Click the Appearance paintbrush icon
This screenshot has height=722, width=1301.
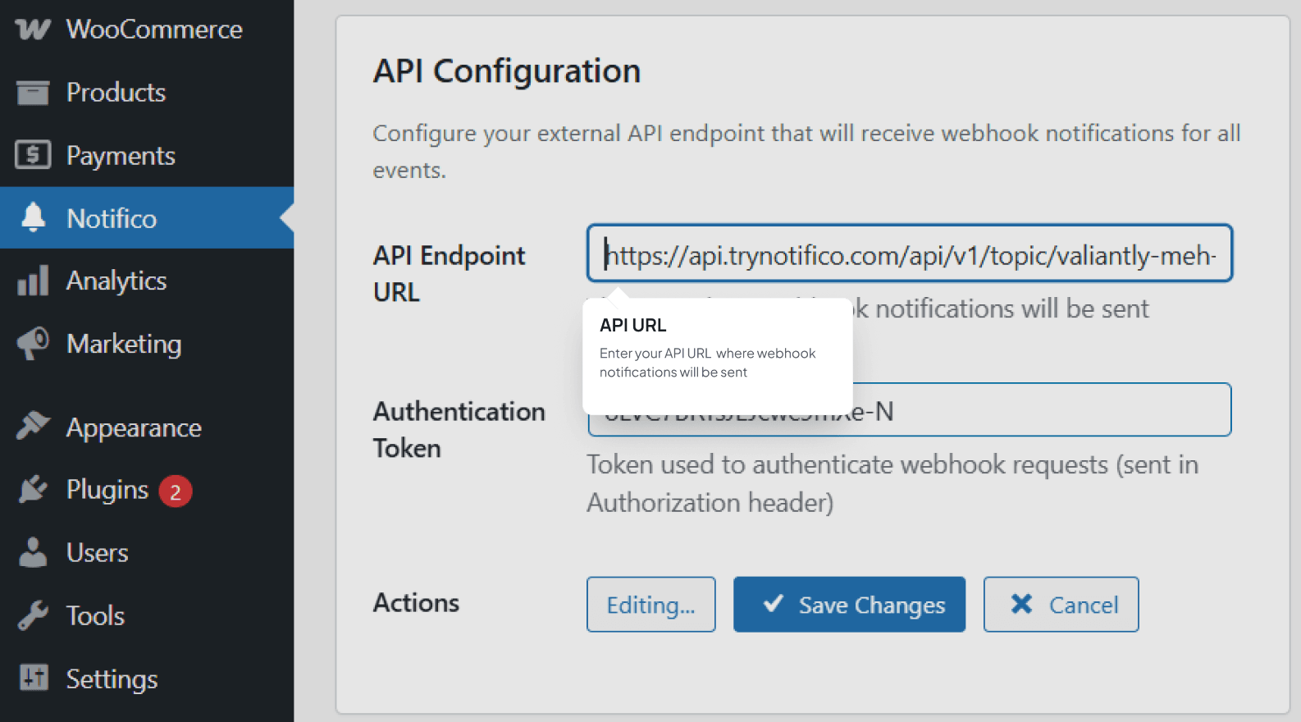point(33,426)
